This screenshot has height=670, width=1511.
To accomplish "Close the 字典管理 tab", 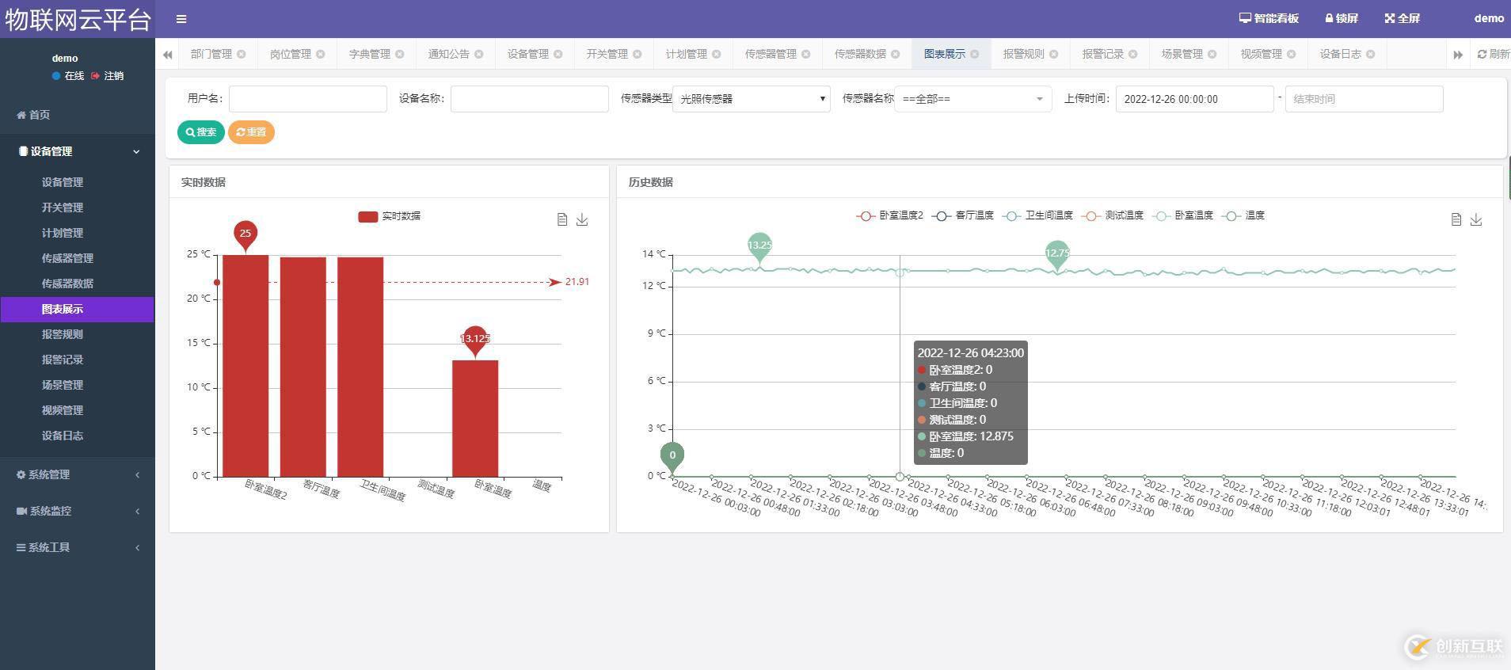I will tap(400, 54).
